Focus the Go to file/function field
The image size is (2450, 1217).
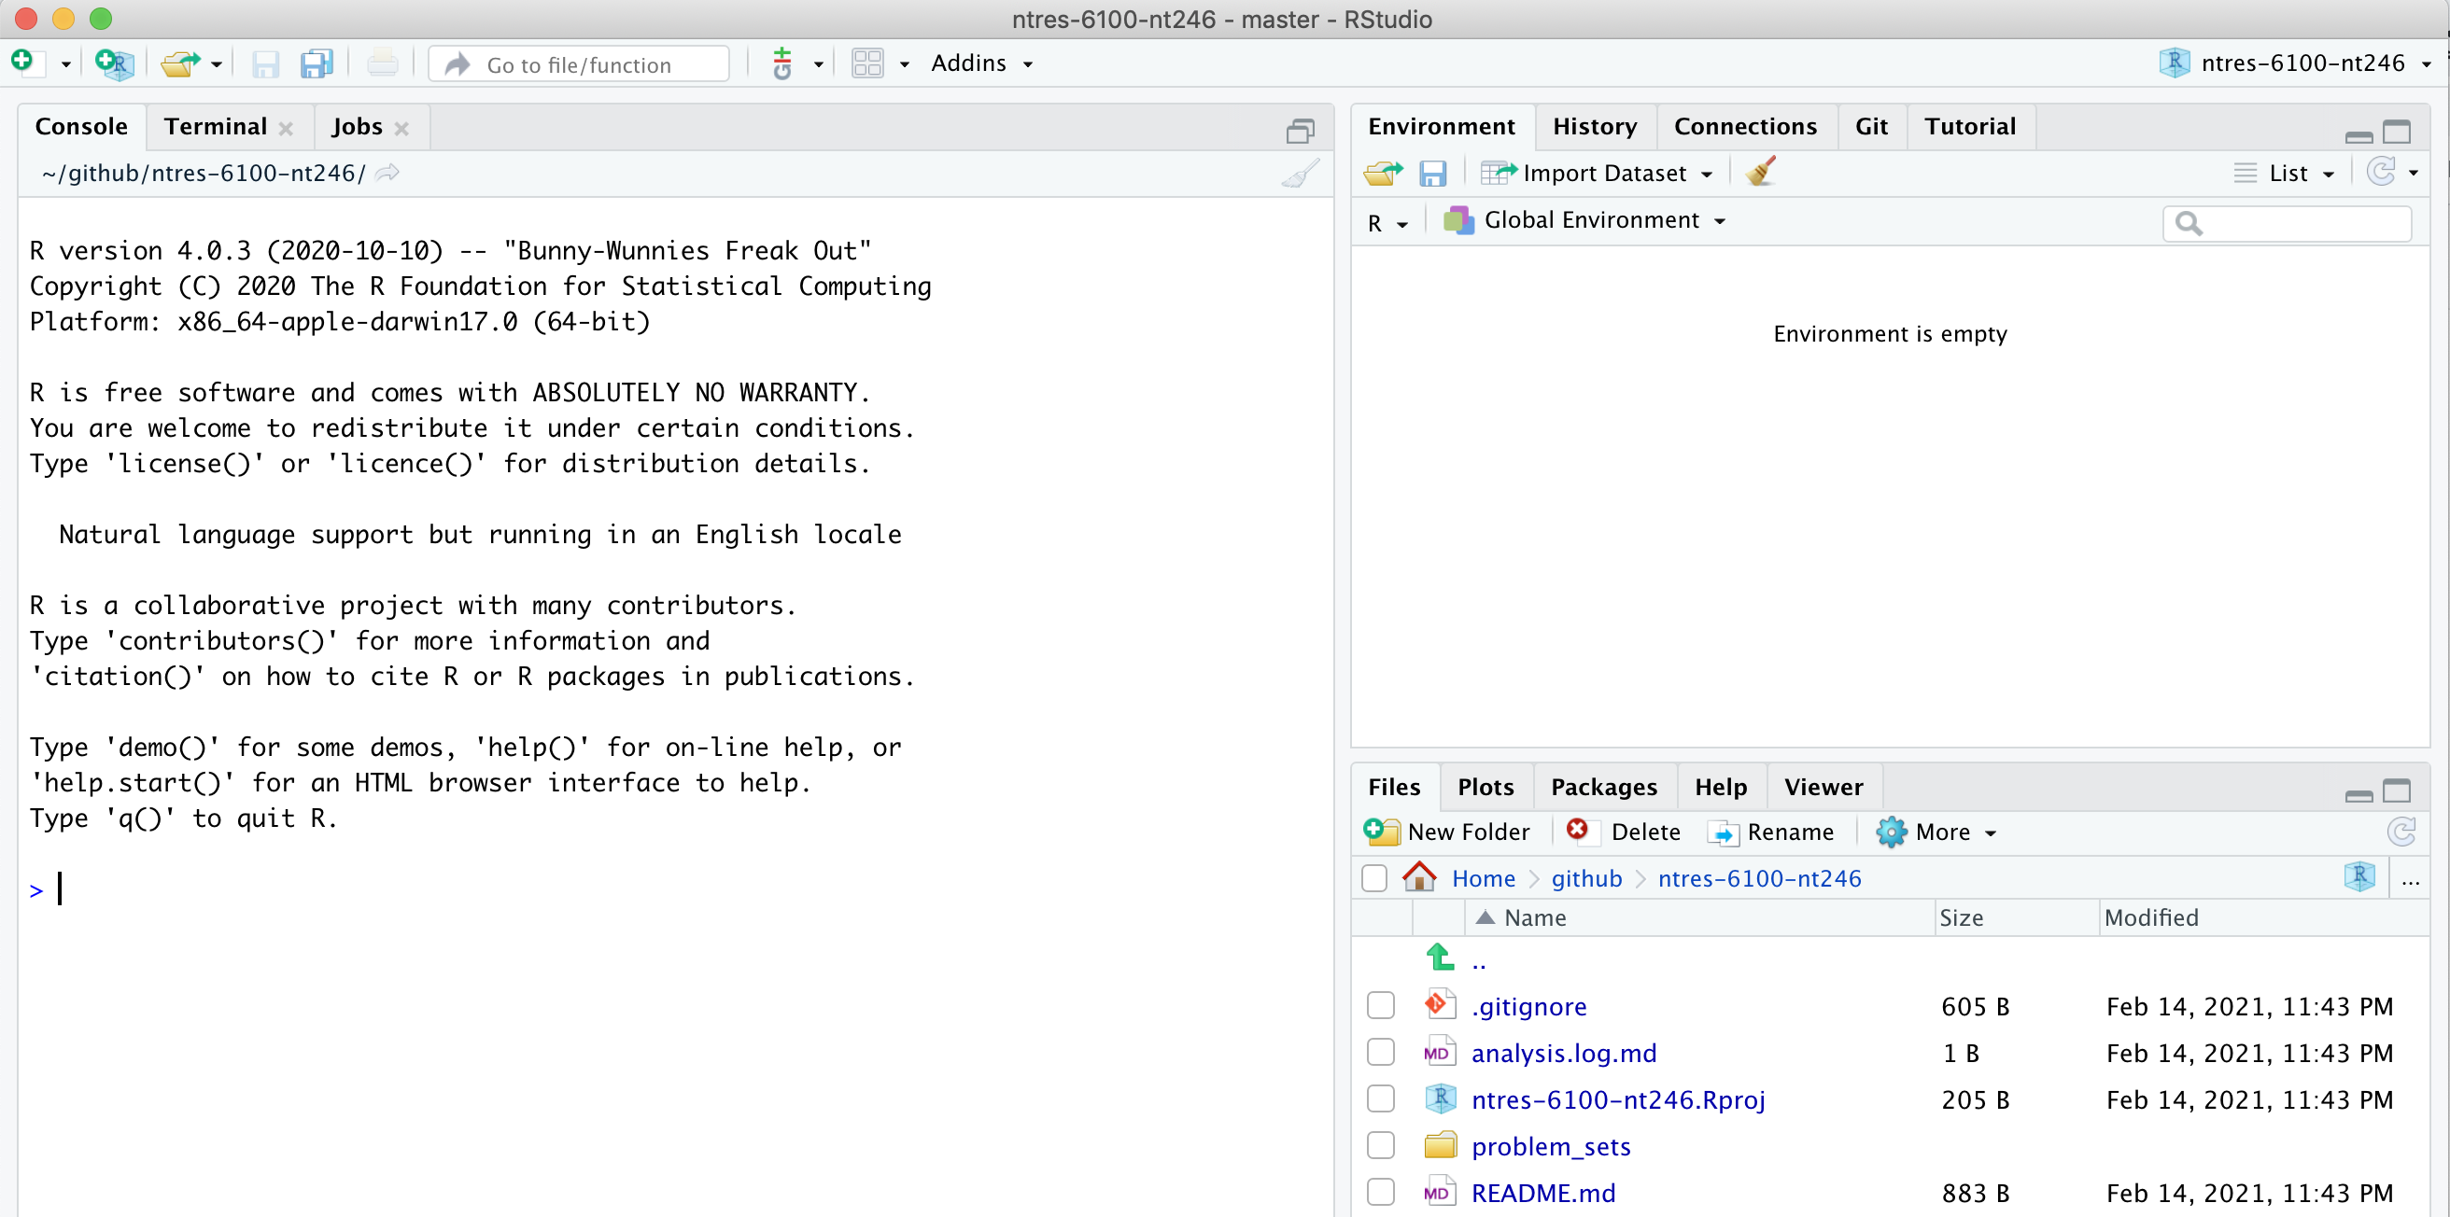579,63
